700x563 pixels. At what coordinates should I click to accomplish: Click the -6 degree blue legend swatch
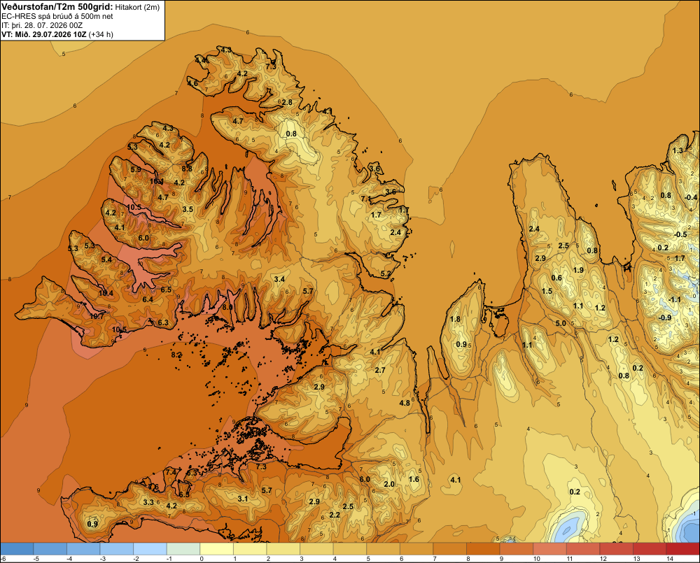pyautogui.click(x=17, y=549)
